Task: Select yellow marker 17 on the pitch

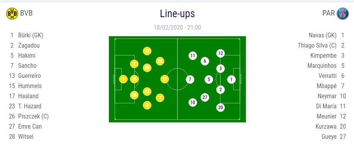Action: [165, 79]
